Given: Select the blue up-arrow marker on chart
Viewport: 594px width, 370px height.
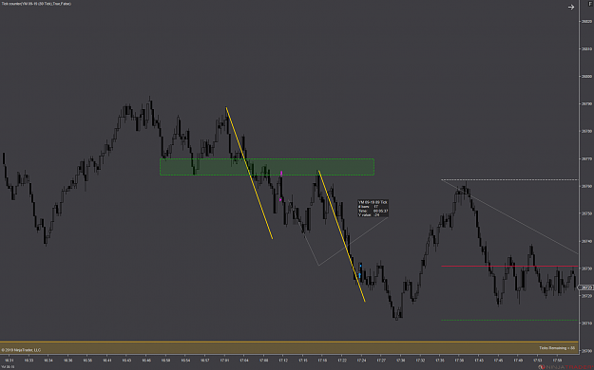Looking at the screenshot, I should click(x=359, y=275).
